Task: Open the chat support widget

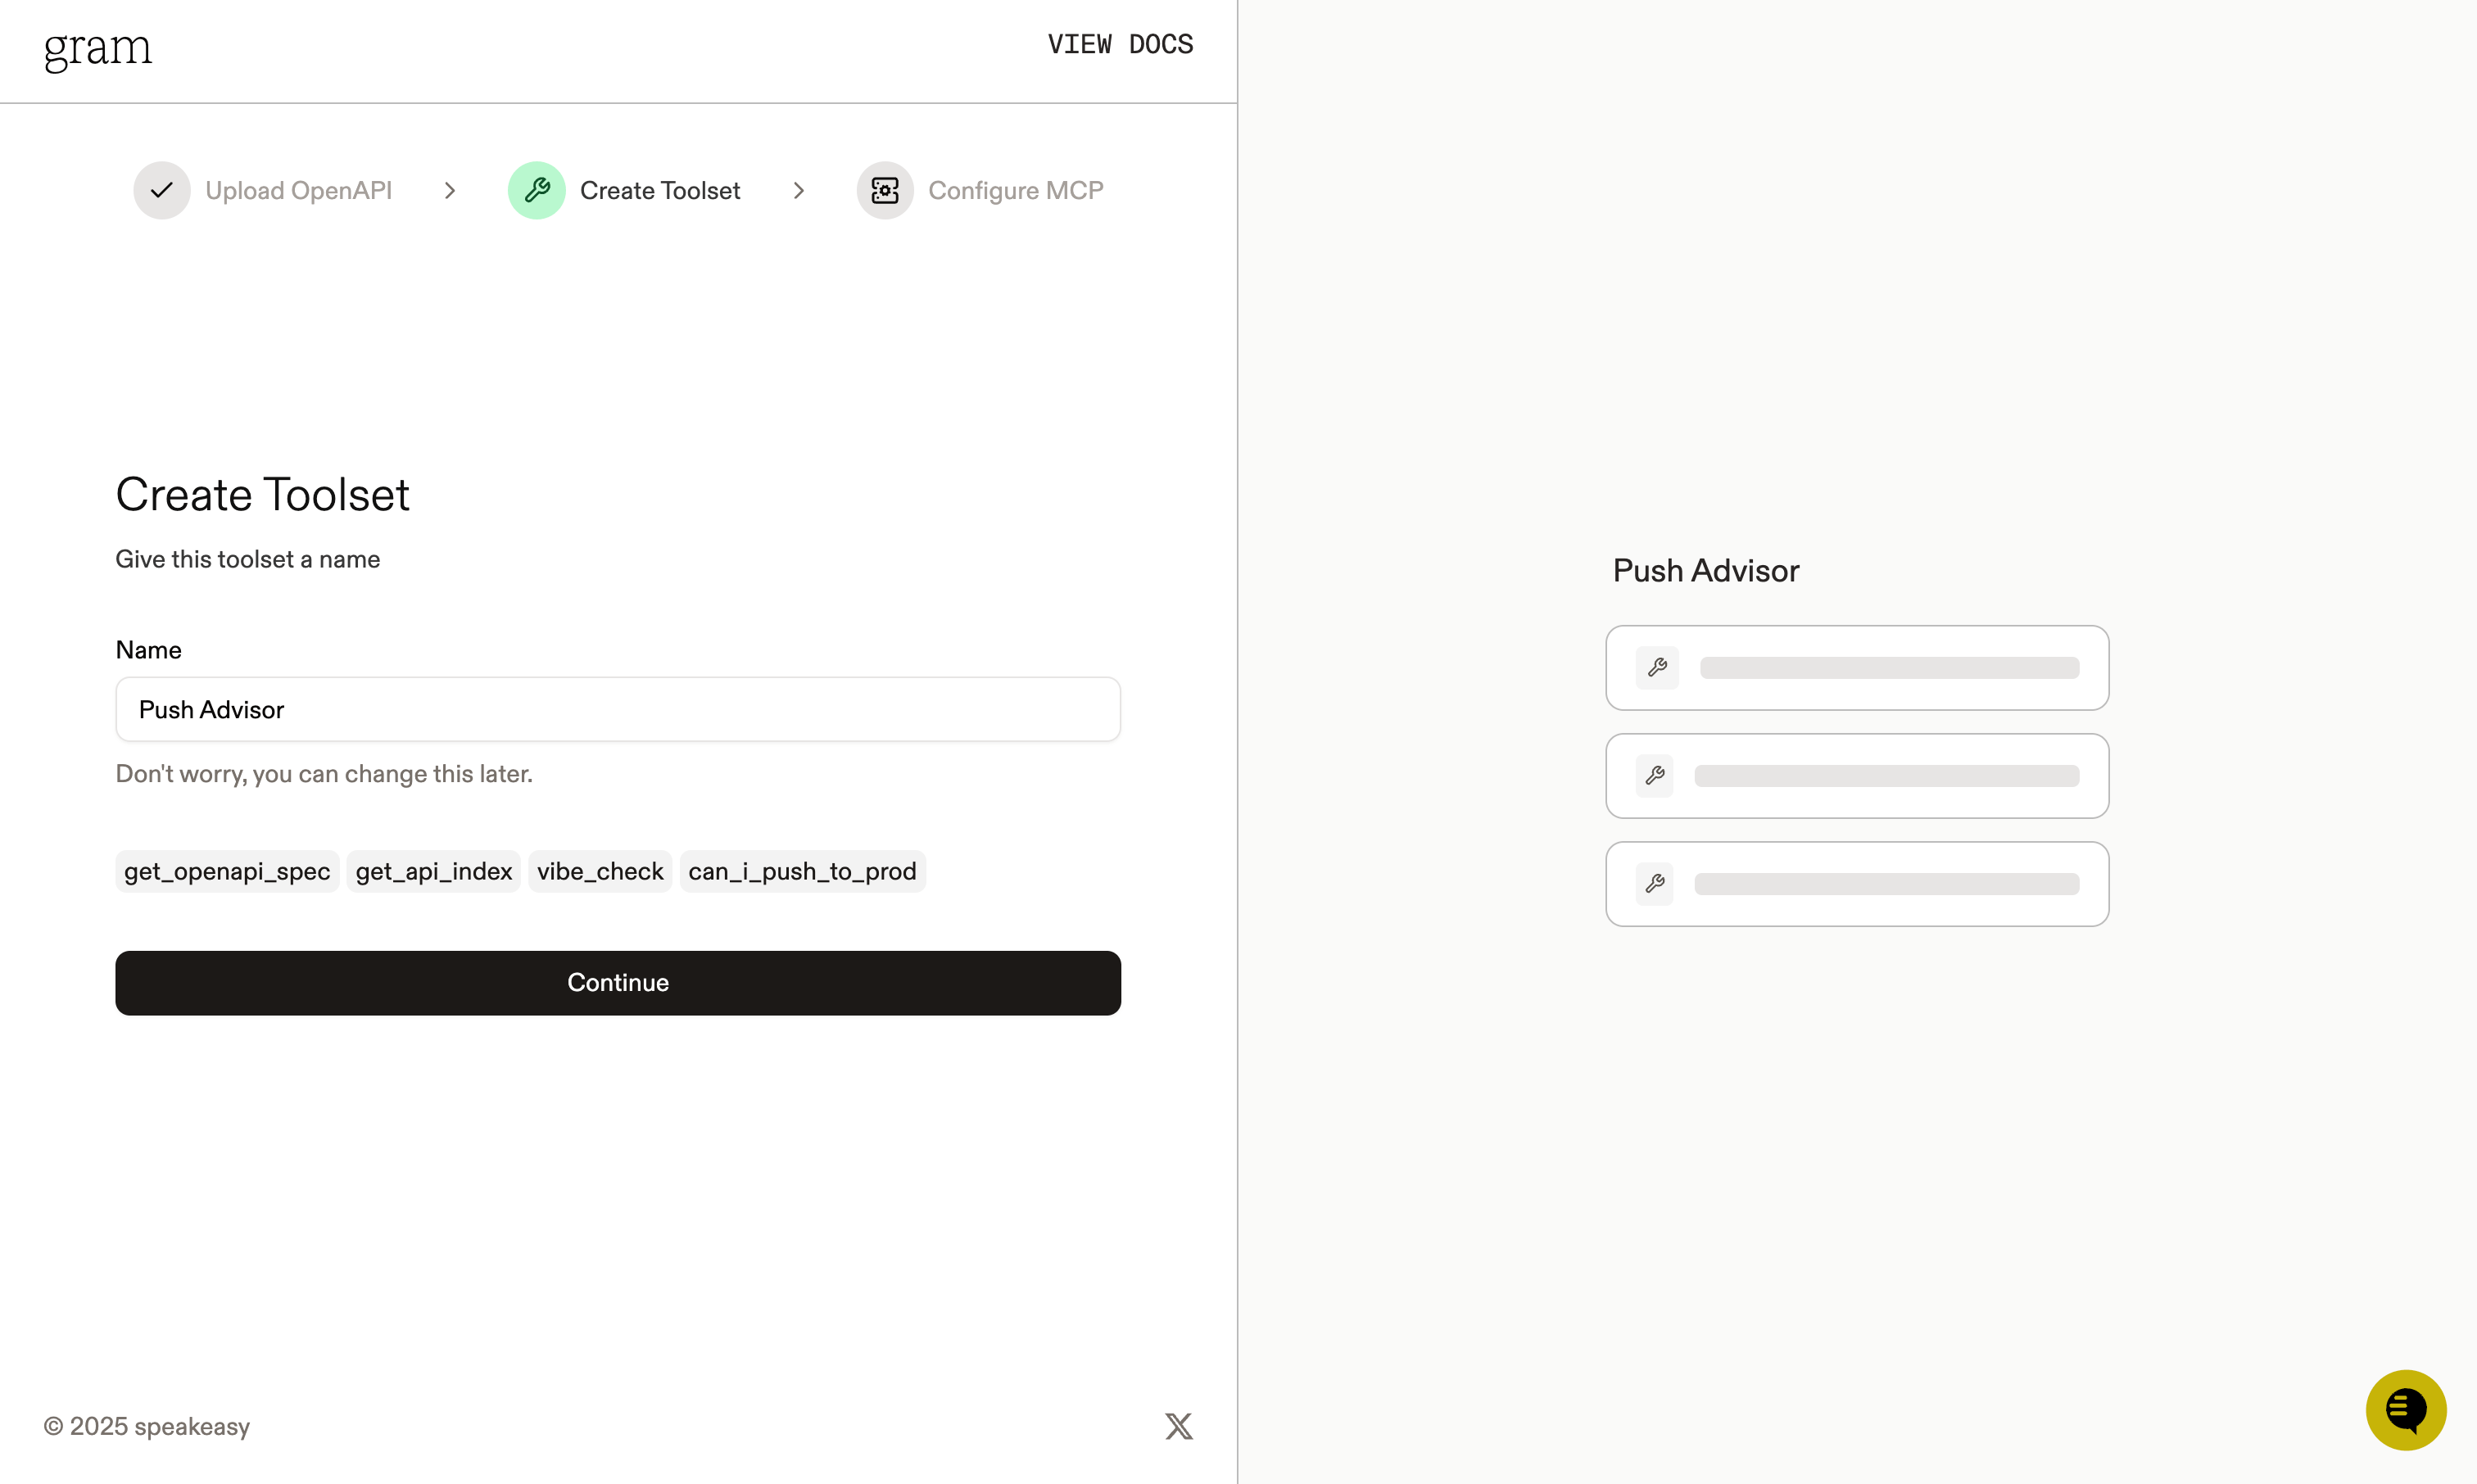Action: (x=2406, y=1410)
